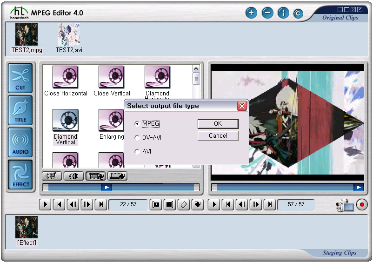This screenshot has width=373, height=263.
Task: Click the Original Clips label
Action: click(x=340, y=18)
